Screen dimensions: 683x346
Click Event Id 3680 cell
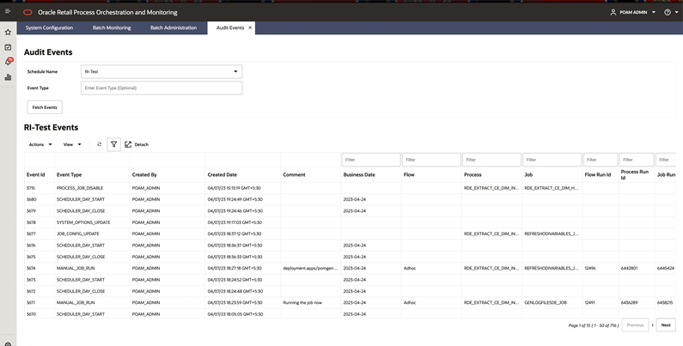[x=31, y=199]
